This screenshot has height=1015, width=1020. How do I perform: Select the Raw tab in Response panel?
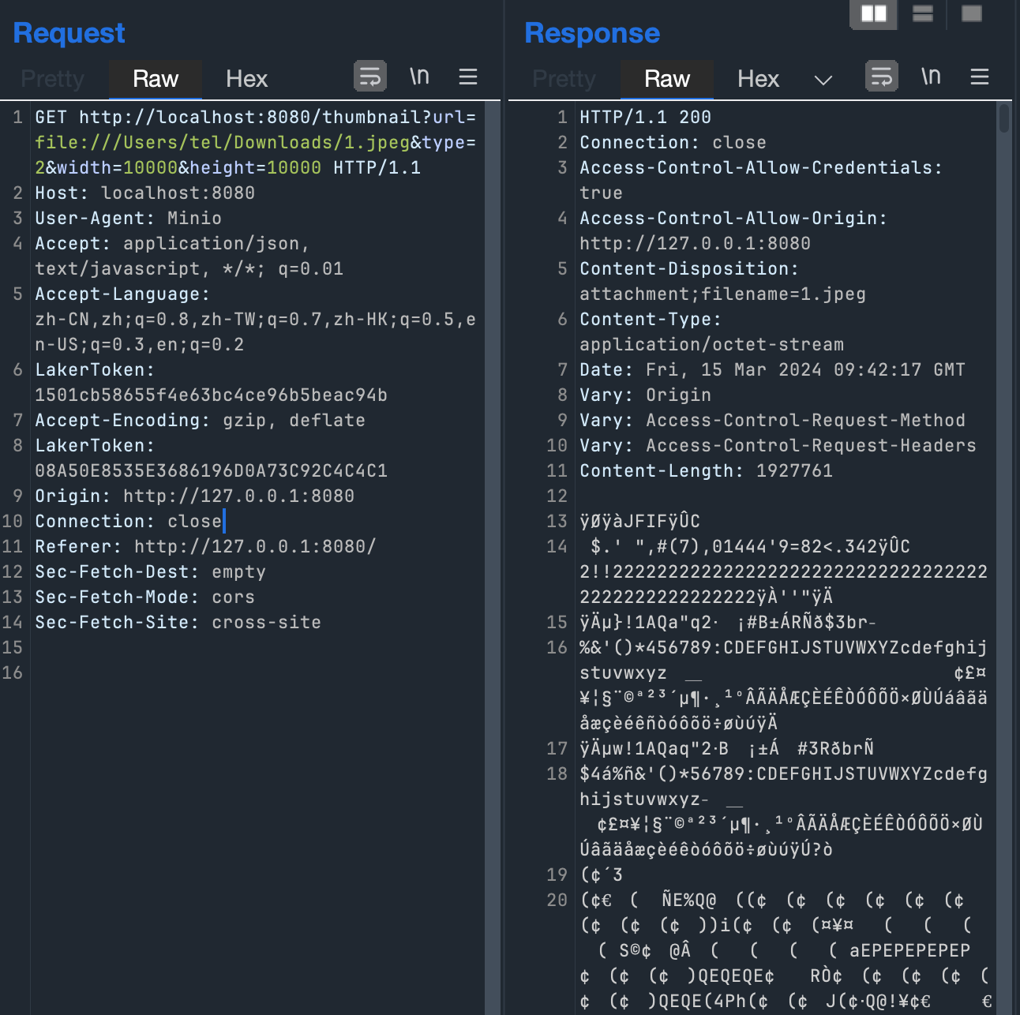(x=667, y=79)
